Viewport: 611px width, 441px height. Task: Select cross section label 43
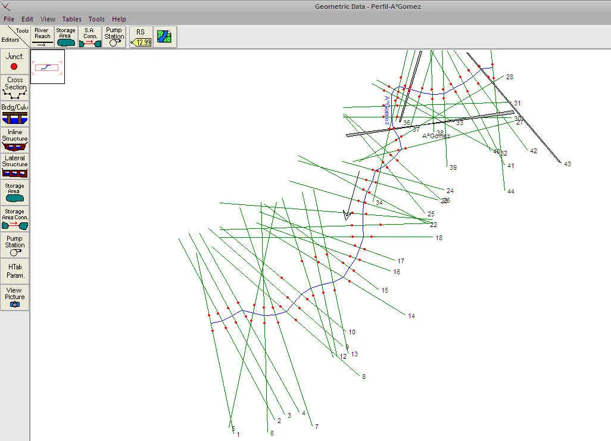tap(568, 164)
